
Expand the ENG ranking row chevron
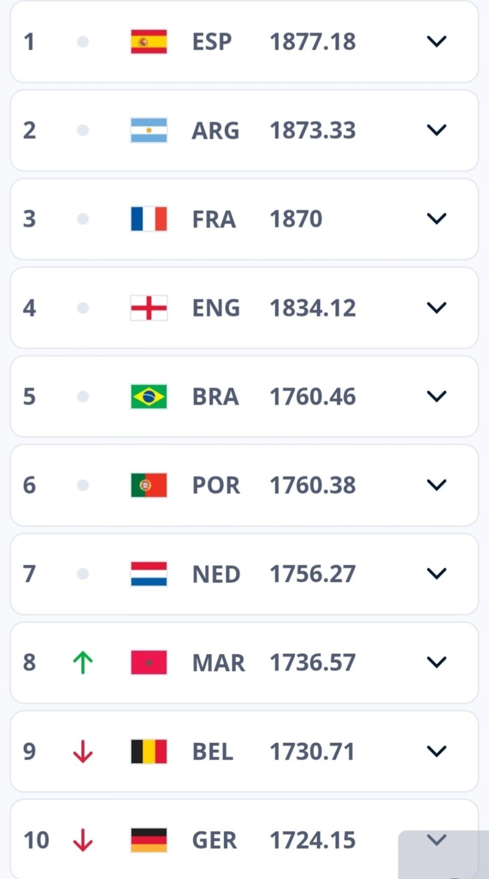437,308
